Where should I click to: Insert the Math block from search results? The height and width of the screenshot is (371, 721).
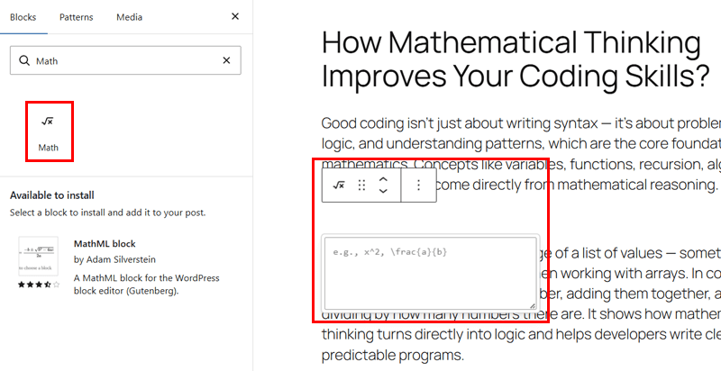49,131
